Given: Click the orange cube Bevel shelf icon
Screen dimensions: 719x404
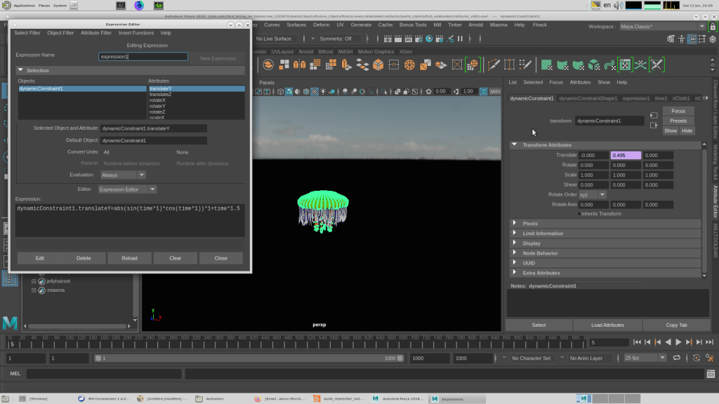Looking at the screenshot, I should (x=378, y=65).
